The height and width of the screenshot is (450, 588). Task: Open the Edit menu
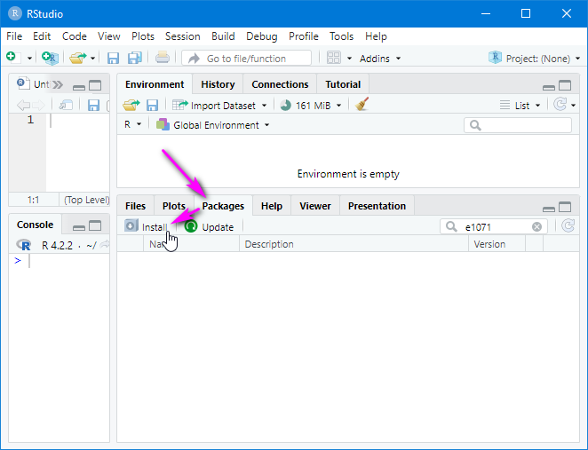click(x=42, y=36)
